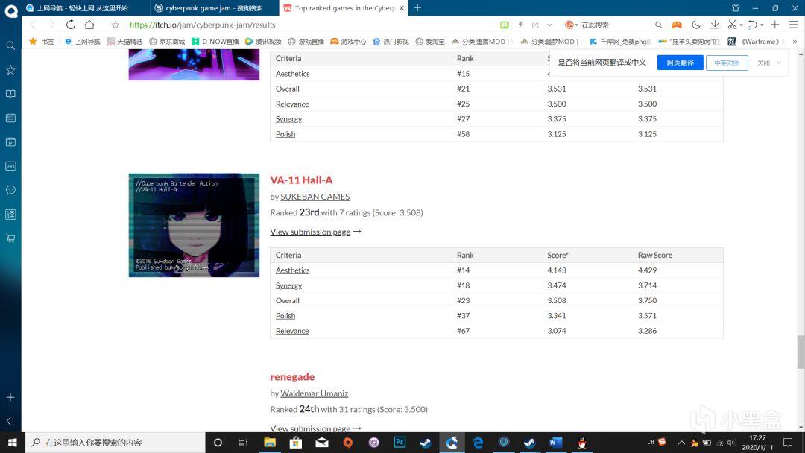Open the sidebar reading book icon
The image size is (805, 453).
click(x=10, y=94)
